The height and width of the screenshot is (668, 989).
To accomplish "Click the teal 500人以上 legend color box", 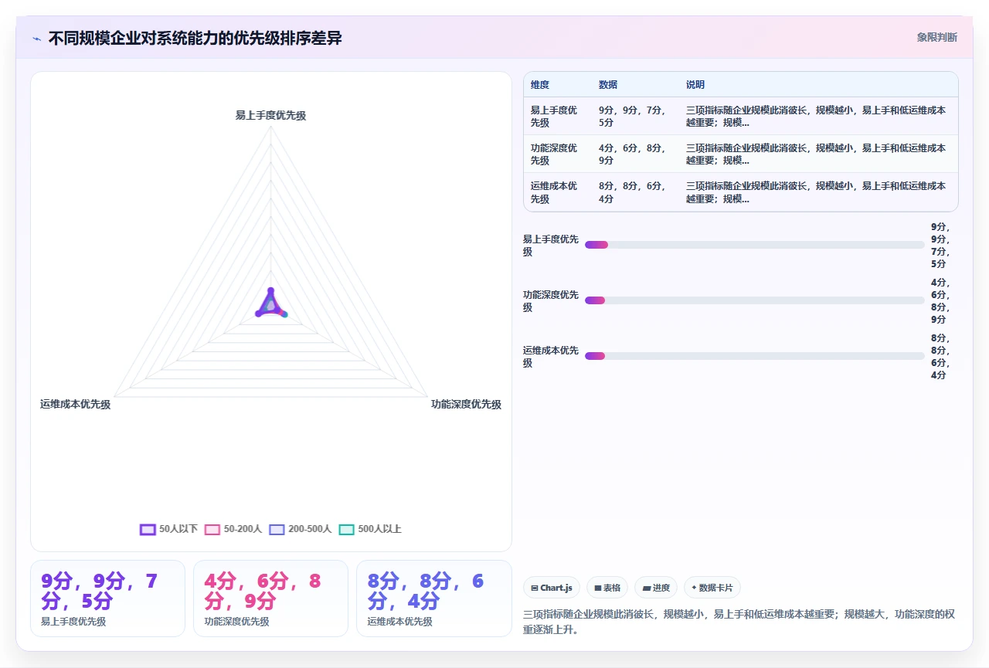I will 347,529.
